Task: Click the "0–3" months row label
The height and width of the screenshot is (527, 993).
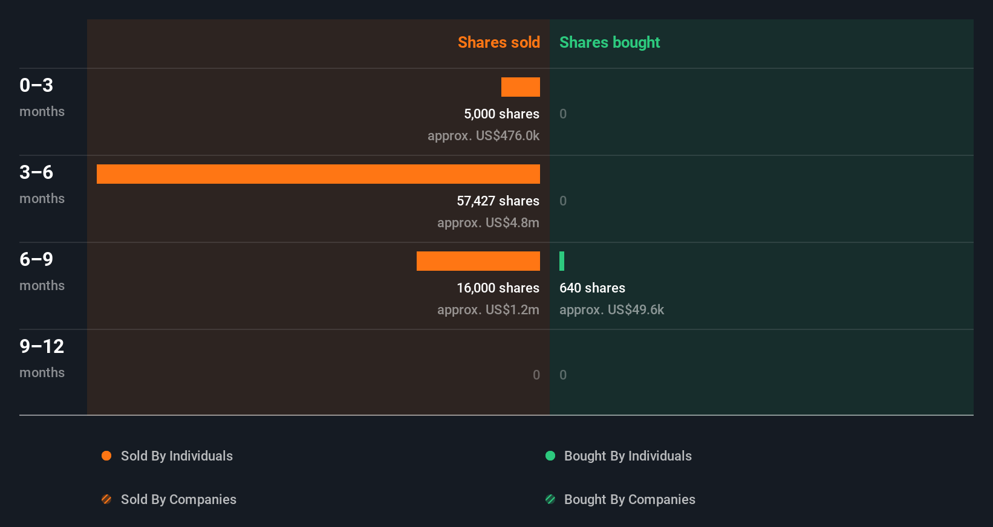Action: pyautogui.click(x=36, y=85)
